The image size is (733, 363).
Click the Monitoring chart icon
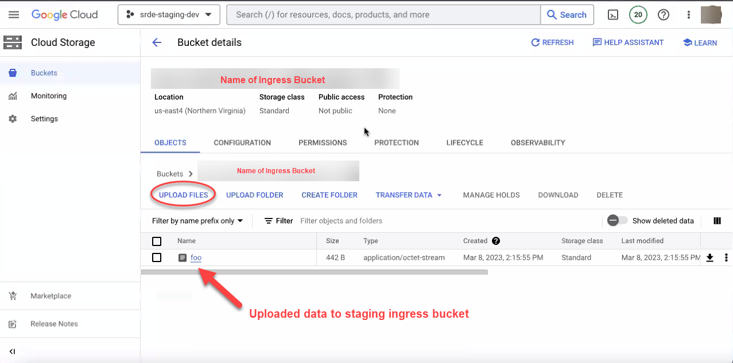(13, 96)
